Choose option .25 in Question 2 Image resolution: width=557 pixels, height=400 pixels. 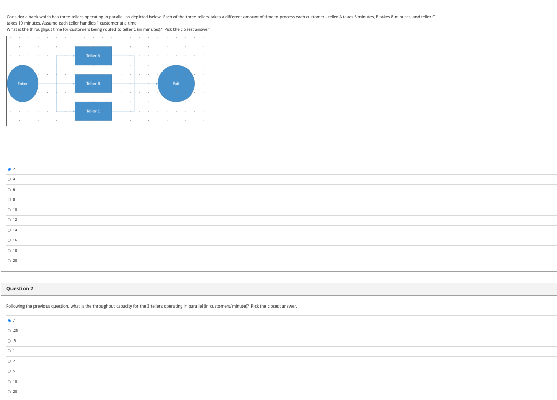click(x=9, y=331)
